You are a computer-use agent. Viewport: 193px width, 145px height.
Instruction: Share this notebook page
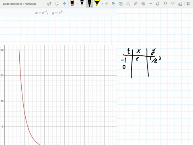tap(180, 4)
